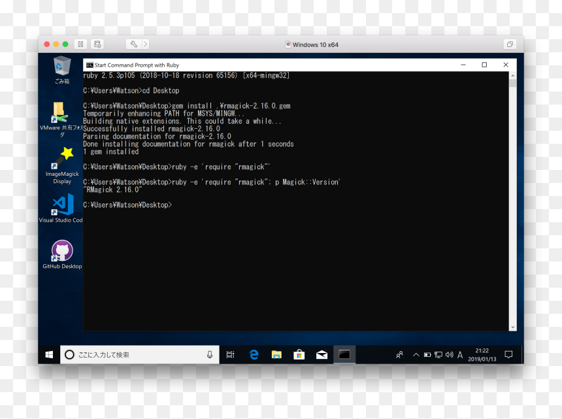Screen dimensions: 562x419
Task: Minimize the Command Prompt window
Action: [463, 65]
